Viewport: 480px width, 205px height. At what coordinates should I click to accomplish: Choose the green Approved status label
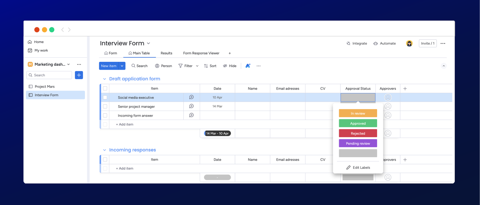[x=358, y=123]
